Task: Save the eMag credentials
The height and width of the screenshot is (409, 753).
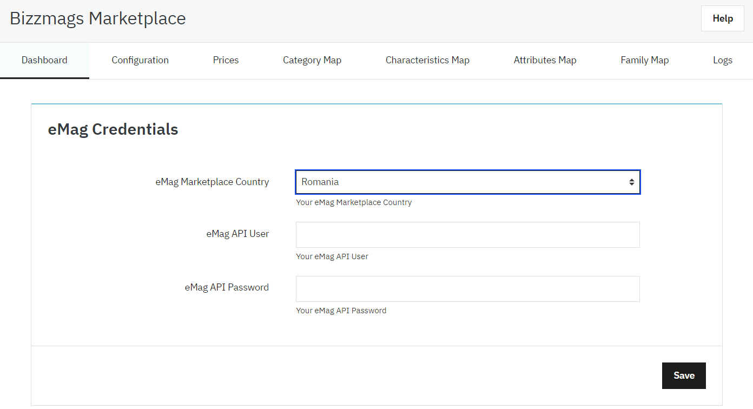Action: [684, 375]
